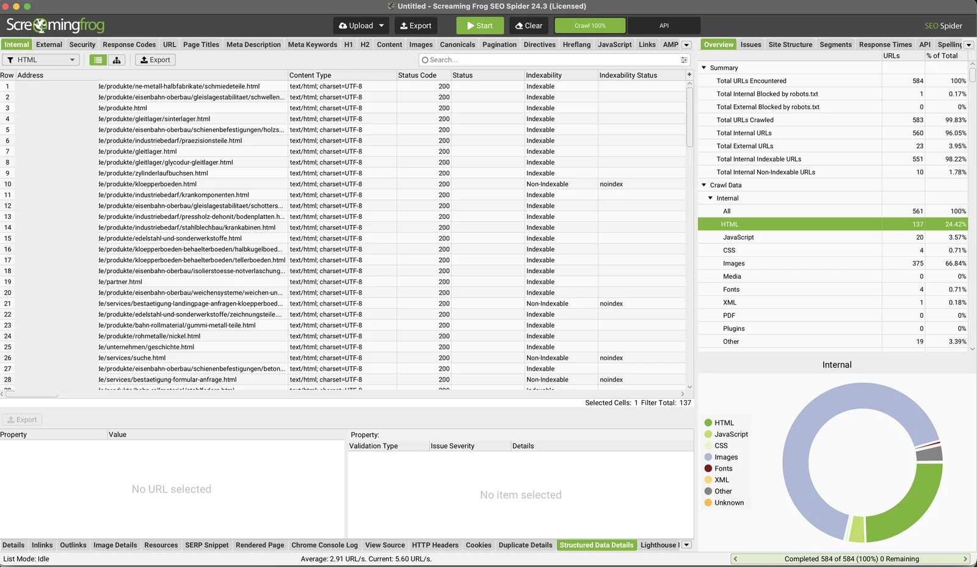Open the View Source bottom tab
Viewport: 977px width, 567px height.
[385, 545]
